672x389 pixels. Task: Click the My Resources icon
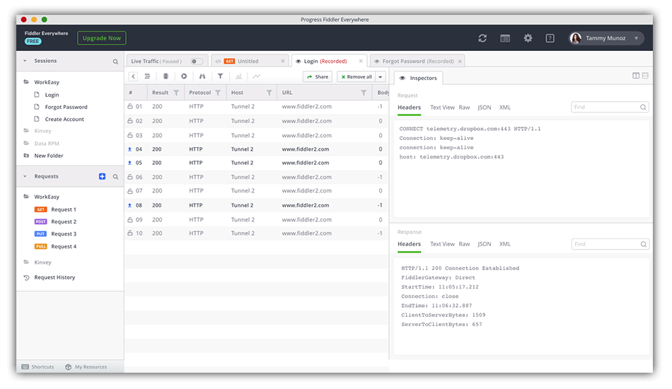[68, 367]
